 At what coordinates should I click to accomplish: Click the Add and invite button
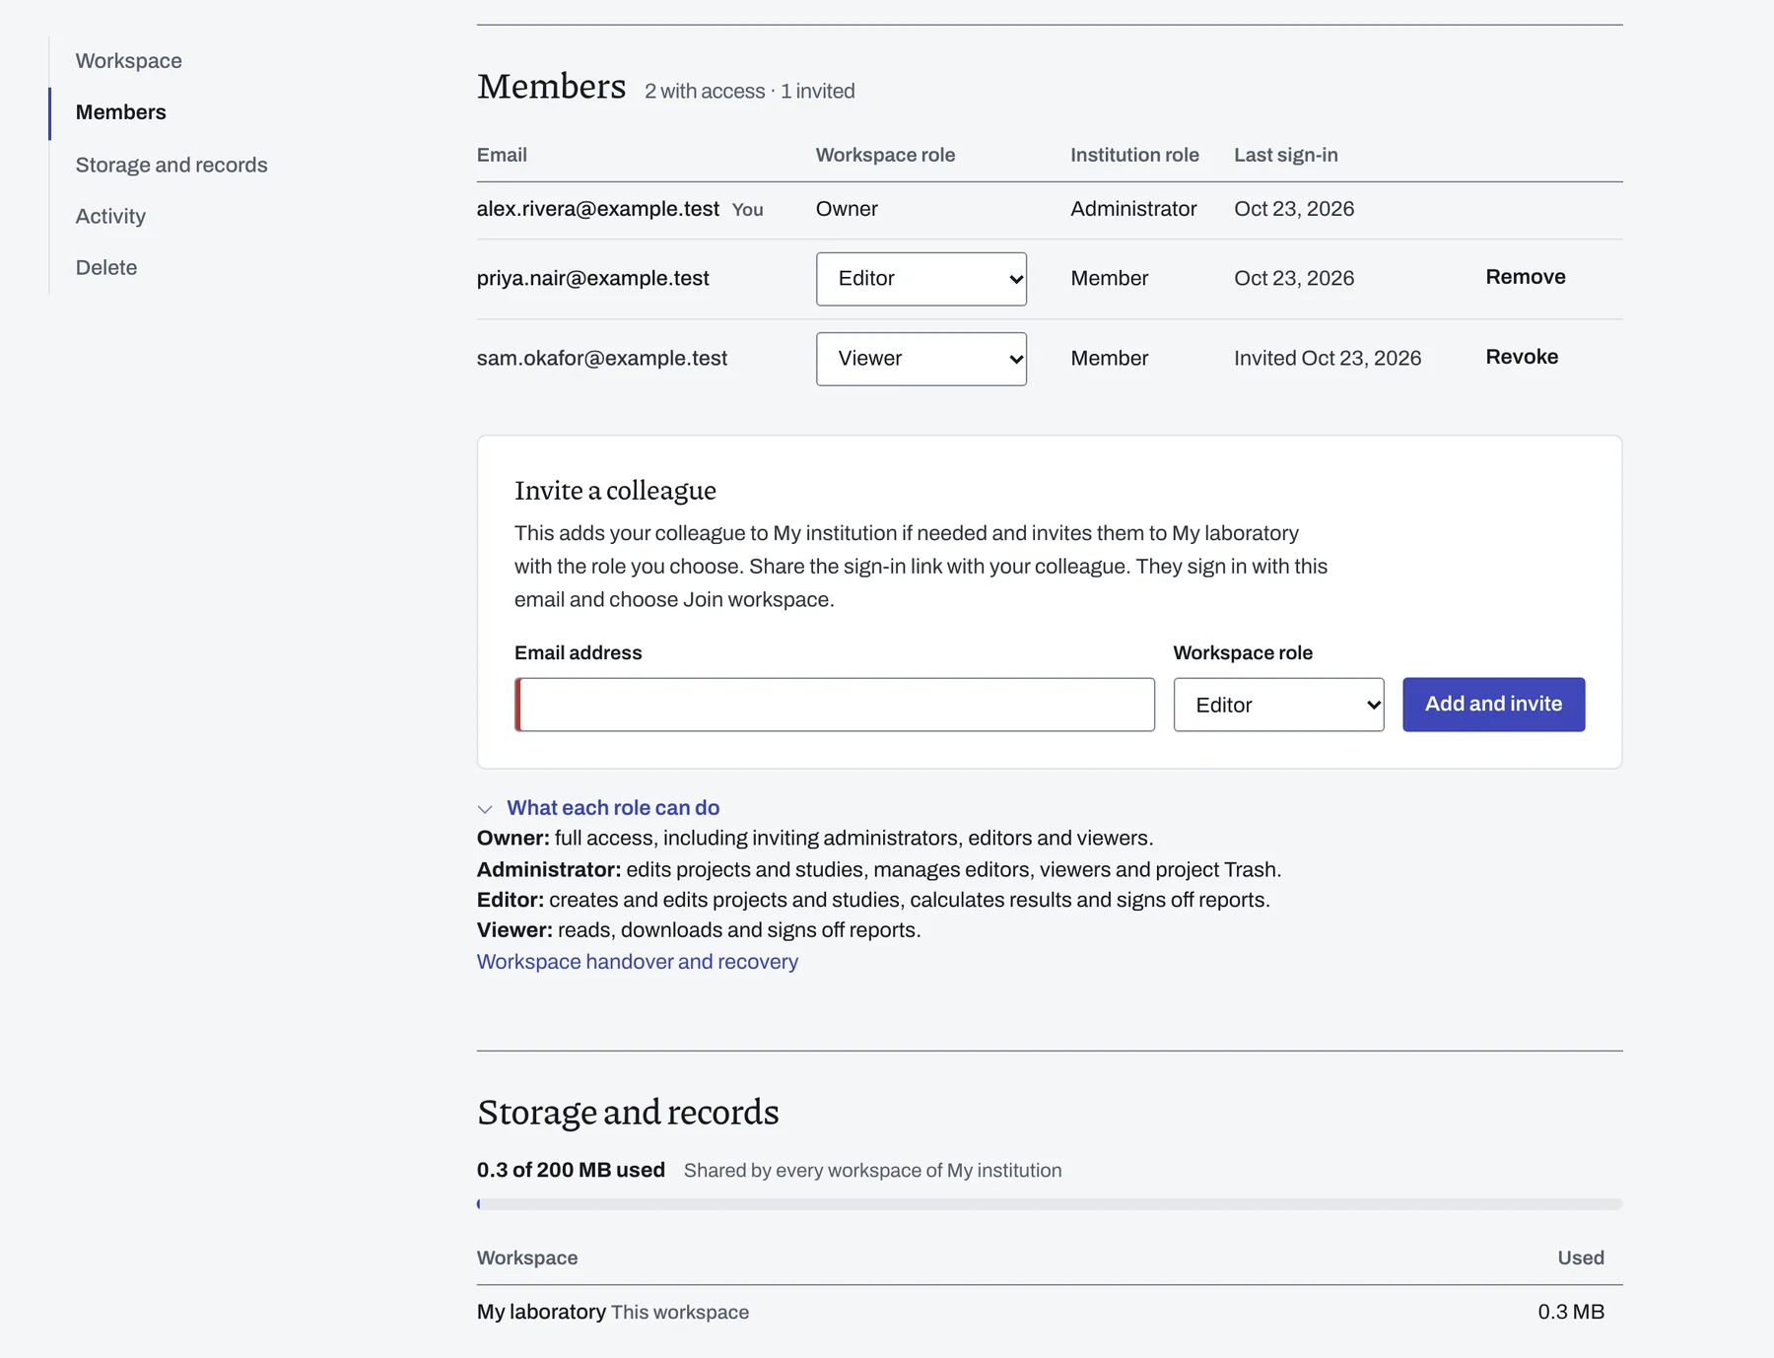1493,705
